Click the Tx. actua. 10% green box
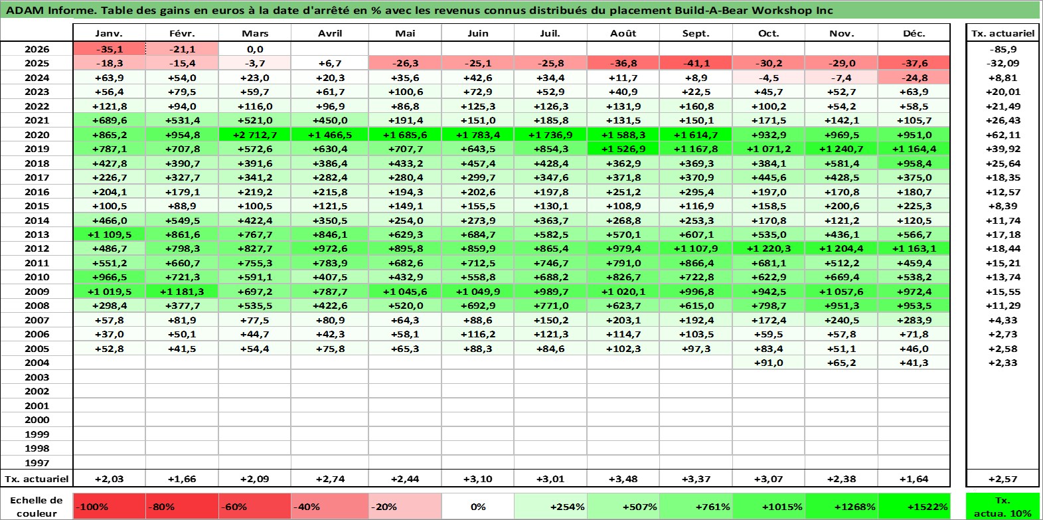This screenshot has width=1043, height=520. click(1003, 506)
